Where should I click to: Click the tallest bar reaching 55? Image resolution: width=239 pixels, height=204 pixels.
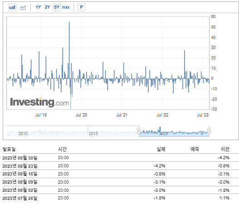(x=69, y=50)
